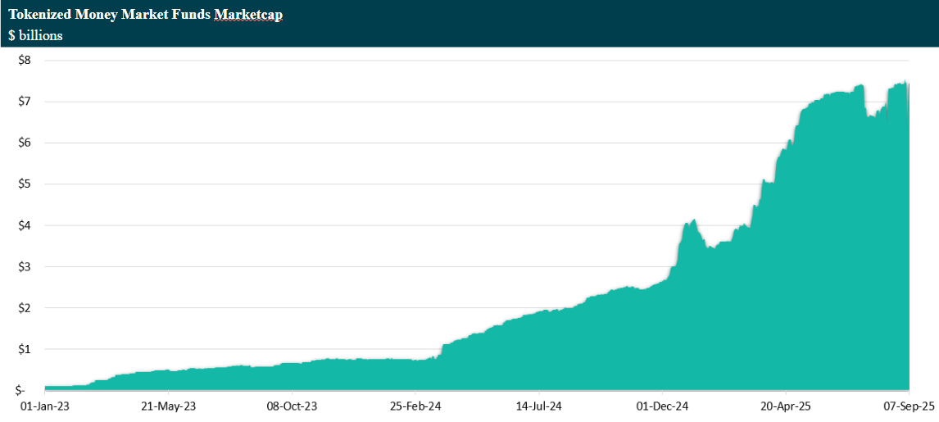This screenshot has width=939, height=422.
Task: Click the $3 y-axis label
Action: pos(25,266)
